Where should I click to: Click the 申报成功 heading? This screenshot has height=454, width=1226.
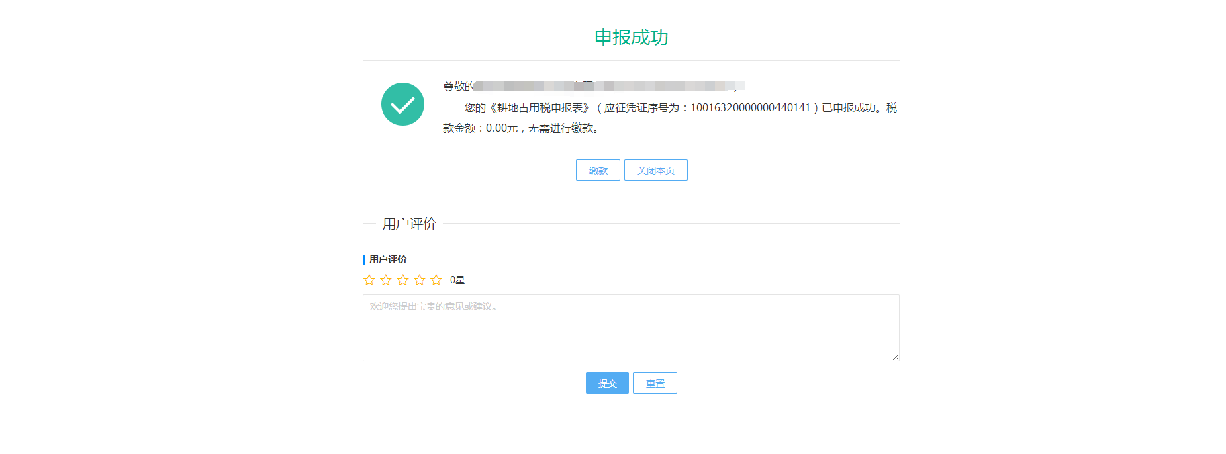pyautogui.click(x=631, y=37)
